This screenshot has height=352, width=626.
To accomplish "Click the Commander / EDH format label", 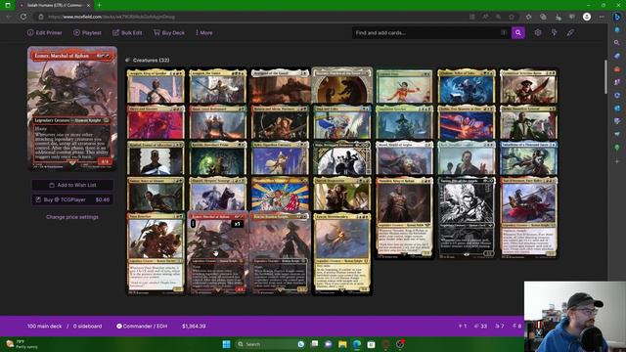I will 142,326.
